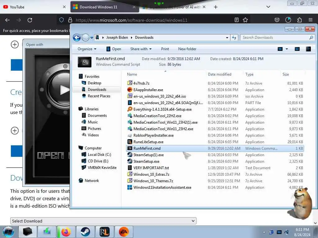318x238 pixels.
Task: Reload the page in Firefox
Action: [x=30, y=20]
